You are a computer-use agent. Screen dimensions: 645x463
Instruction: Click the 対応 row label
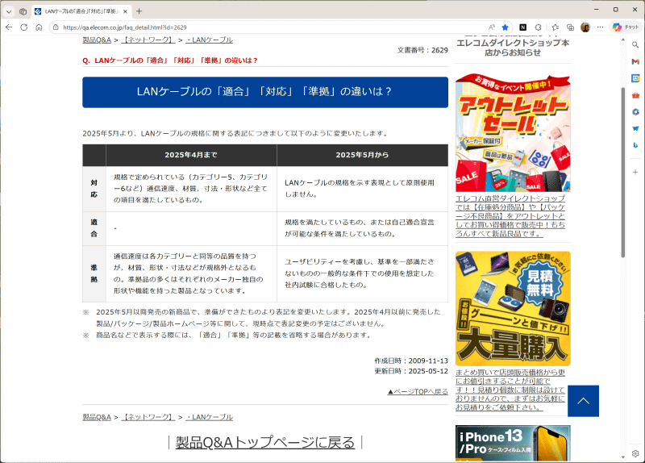point(94,189)
